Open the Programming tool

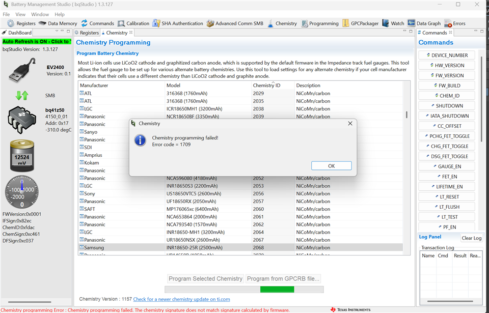point(320,23)
